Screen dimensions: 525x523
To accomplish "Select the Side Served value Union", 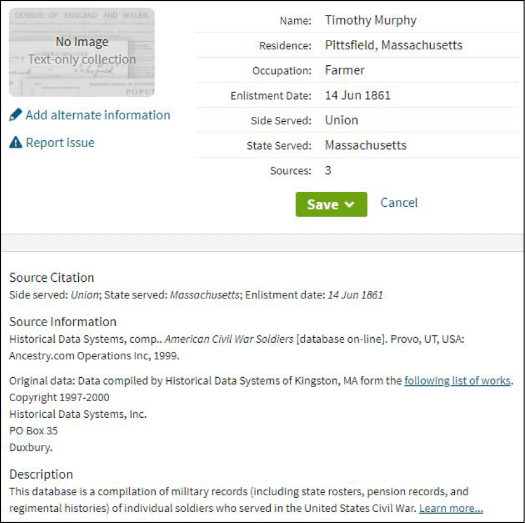I will 341,120.
